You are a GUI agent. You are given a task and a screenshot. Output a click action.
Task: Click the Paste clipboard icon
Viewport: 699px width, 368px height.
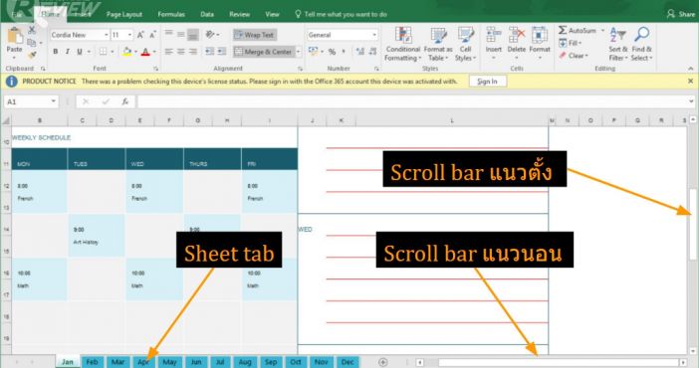tap(15, 36)
